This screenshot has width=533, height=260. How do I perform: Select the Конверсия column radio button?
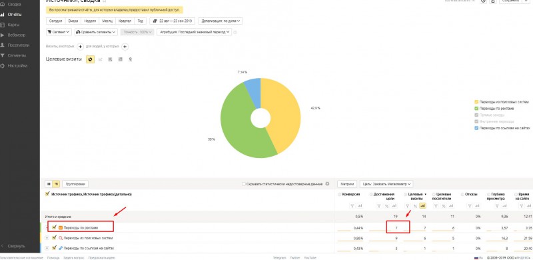tap(340, 194)
